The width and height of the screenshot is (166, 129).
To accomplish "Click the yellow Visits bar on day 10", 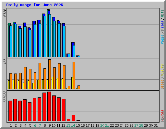I will tap(53, 83).
